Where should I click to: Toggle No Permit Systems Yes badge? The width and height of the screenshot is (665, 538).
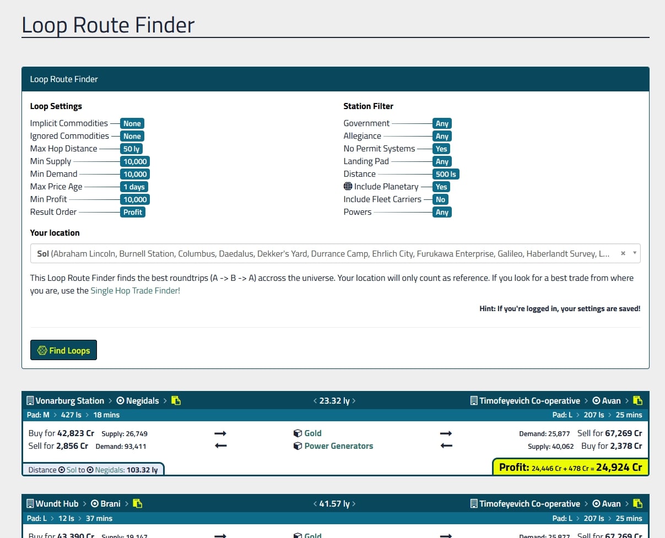coord(441,149)
